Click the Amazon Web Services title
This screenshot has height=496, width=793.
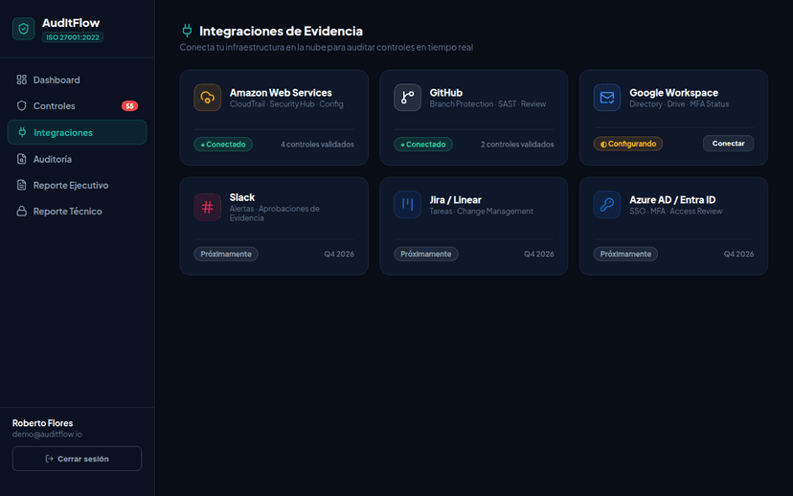(x=281, y=93)
